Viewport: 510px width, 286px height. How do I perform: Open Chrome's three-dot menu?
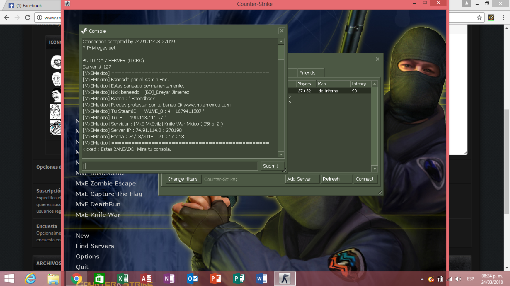(503, 18)
